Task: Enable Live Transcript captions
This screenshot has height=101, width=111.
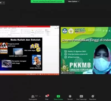Action: click(x=81, y=98)
